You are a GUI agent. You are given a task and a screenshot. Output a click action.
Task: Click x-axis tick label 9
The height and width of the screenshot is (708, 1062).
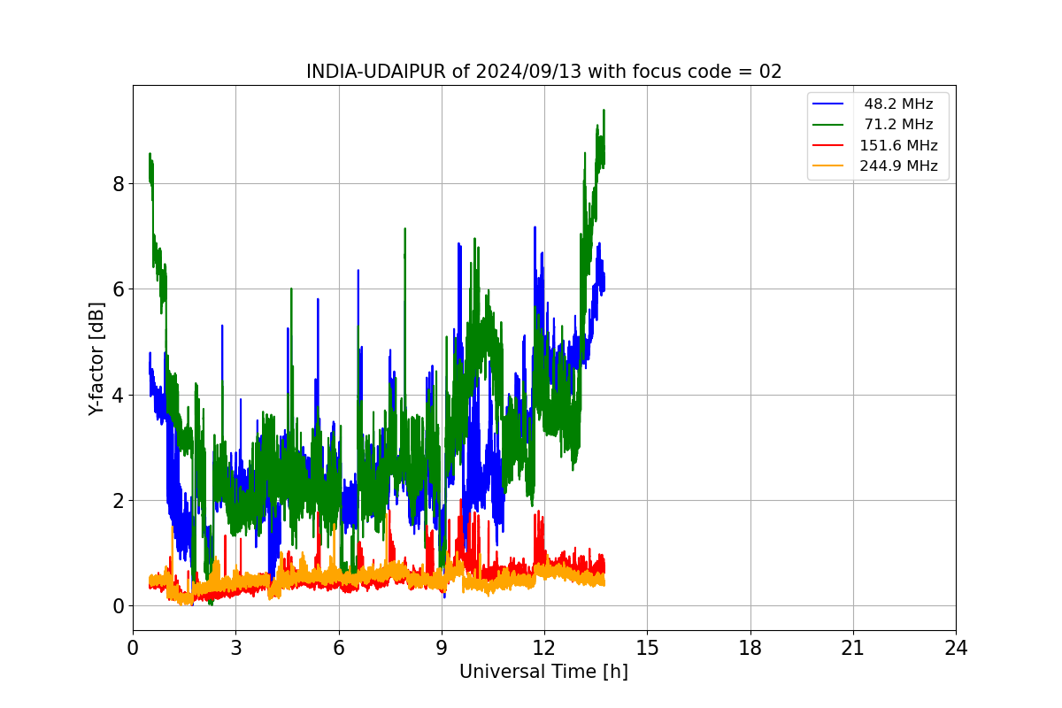click(x=442, y=647)
